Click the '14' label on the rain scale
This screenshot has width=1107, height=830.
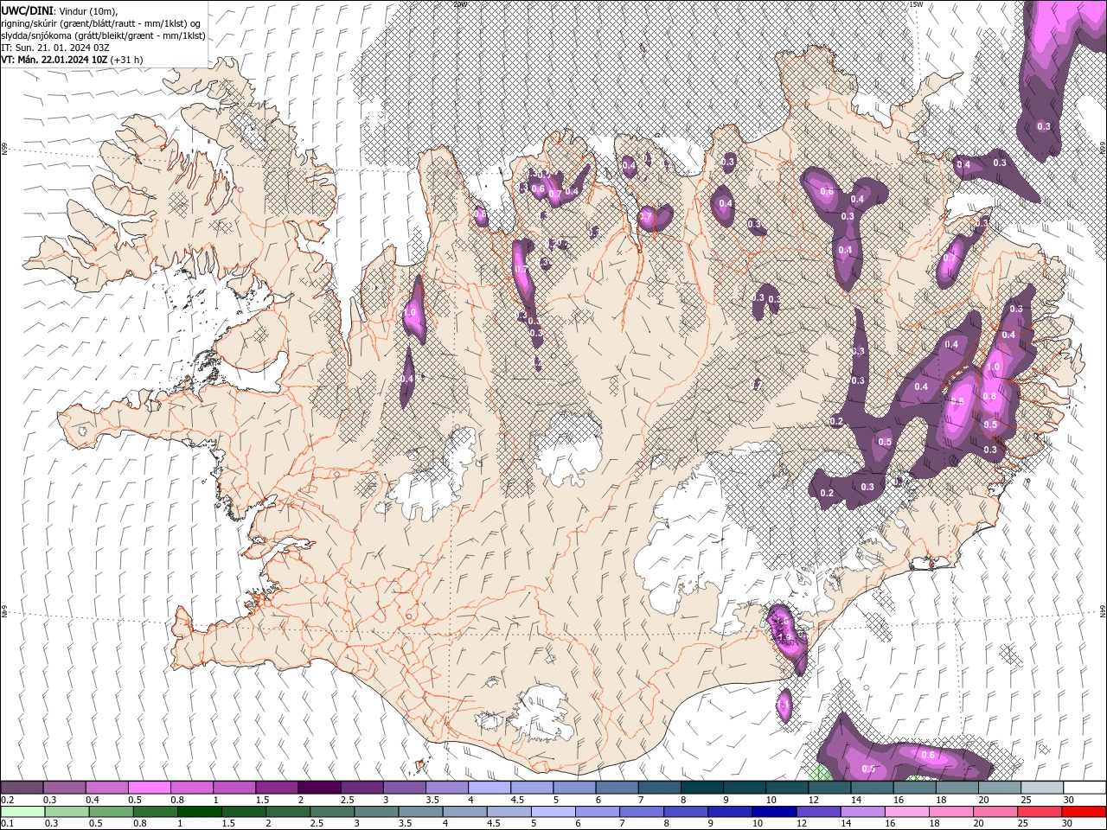(846, 823)
